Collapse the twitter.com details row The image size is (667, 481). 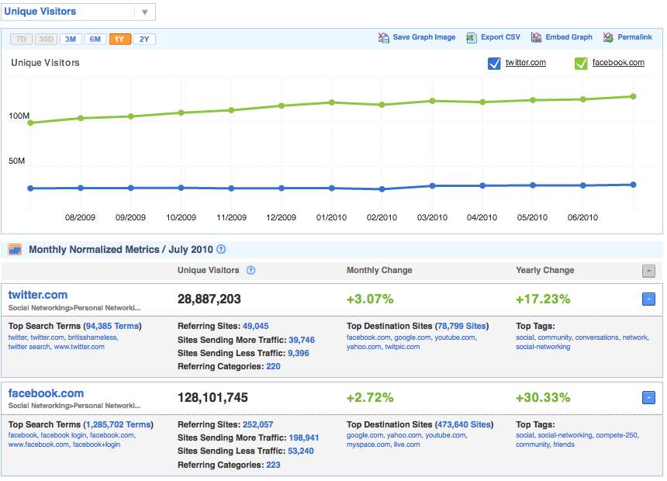(648, 299)
